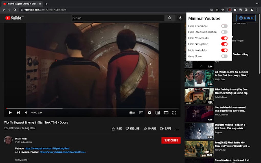Subscribe to Major Grin channel
261x163 pixels.
click(x=171, y=141)
